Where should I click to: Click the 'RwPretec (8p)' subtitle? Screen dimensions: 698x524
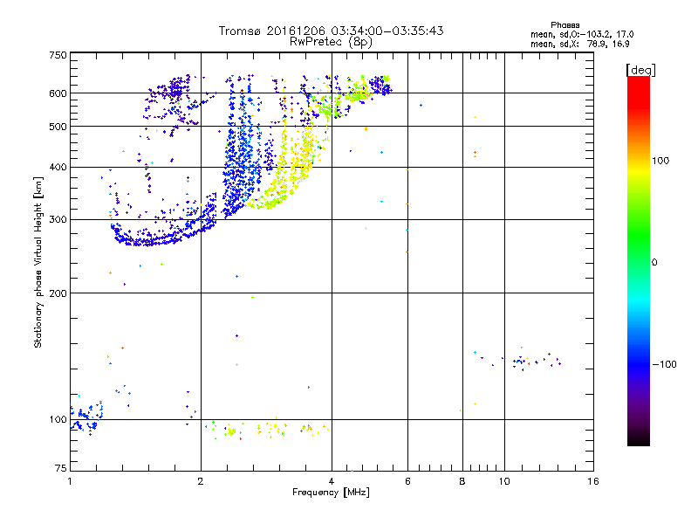click(x=331, y=42)
